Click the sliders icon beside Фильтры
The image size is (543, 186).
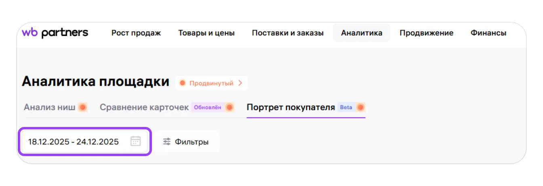[x=166, y=142]
